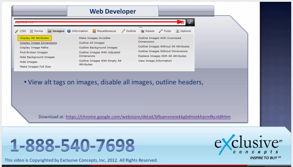Open the Tools wrench tab
This screenshot has width=293, height=167.
pyautogui.click(x=165, y=31)
